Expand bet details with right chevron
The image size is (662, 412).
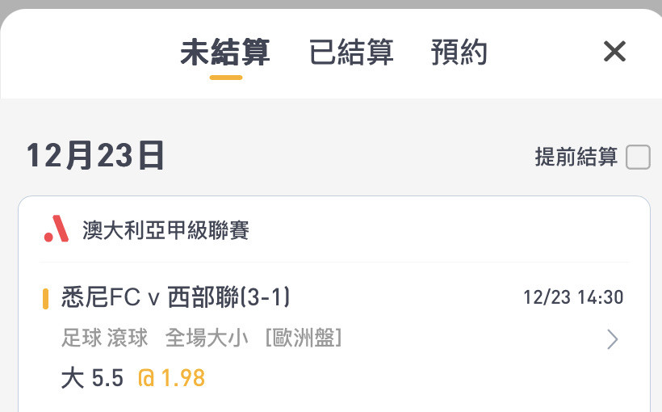pyautogui.click(x=613, y=339)
